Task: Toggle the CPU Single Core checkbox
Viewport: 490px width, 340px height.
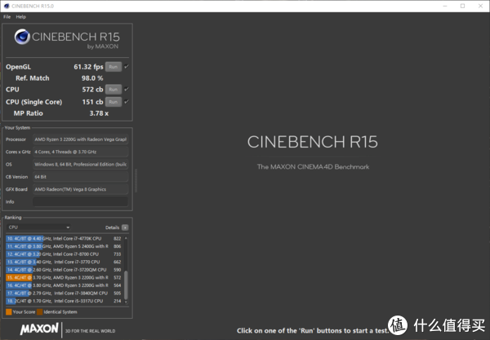Action: (x=127, y=102)
